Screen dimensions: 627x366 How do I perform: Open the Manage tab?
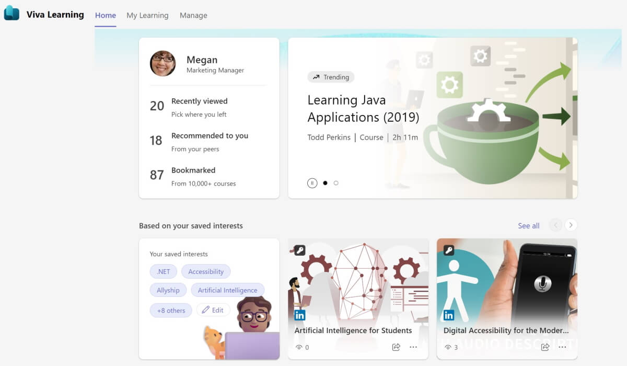tap(193, 15)
